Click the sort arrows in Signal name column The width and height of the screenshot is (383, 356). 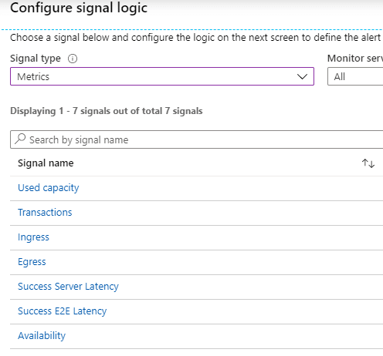(368, 163)
